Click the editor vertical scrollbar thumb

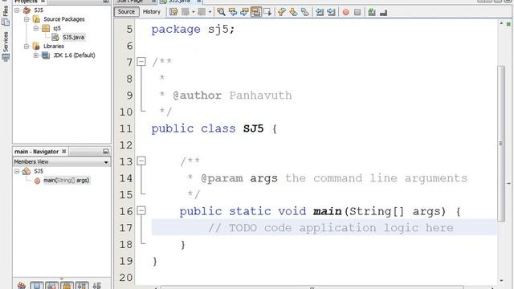501,144
